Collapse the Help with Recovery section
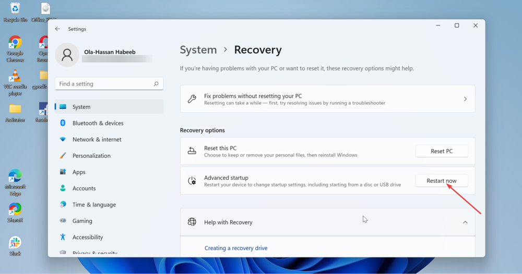The width and height of the screenshot is (522, 274). click(465, 222)
